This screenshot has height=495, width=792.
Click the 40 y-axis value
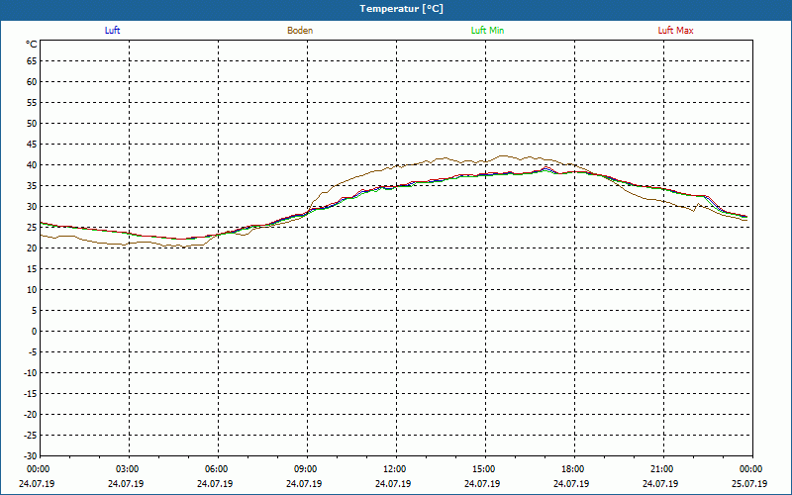pos(32,165)
